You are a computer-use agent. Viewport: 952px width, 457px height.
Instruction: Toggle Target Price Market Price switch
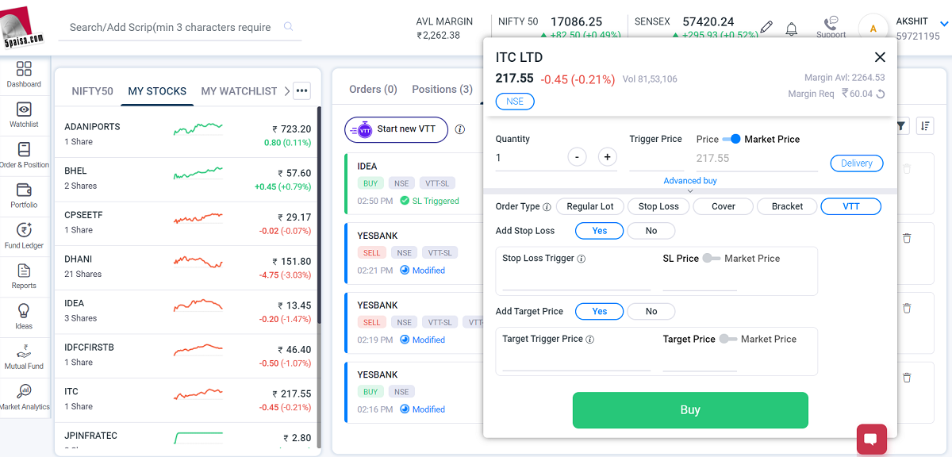pyautogui.click(x=728, y=339)
